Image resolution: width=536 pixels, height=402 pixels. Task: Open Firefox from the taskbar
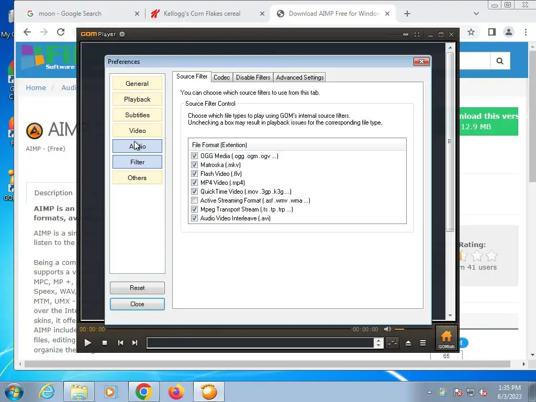176,392
